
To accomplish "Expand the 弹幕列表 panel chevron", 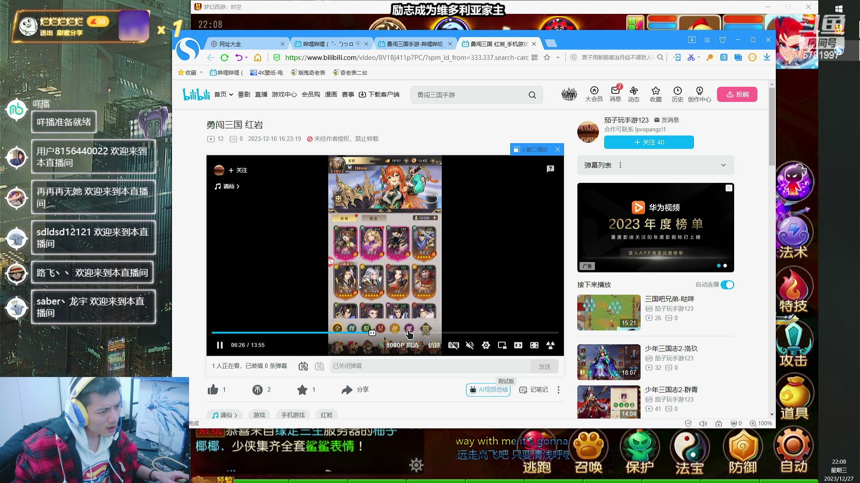I will coord(723,165).
